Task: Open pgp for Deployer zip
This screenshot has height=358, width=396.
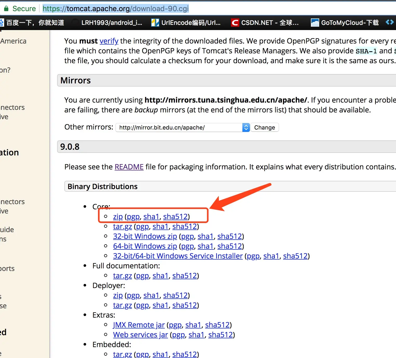Action: coord(133,295)
